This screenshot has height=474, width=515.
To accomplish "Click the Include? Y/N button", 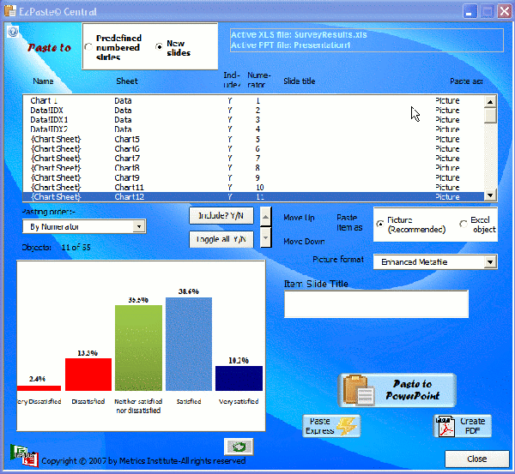I will tap(221, 216).
